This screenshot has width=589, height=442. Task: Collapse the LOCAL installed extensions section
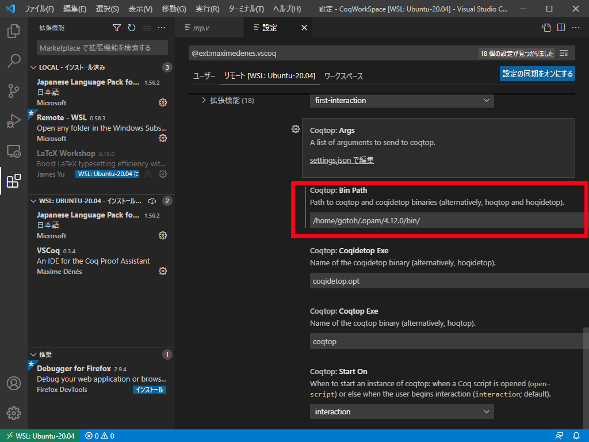tap(33, 67)
